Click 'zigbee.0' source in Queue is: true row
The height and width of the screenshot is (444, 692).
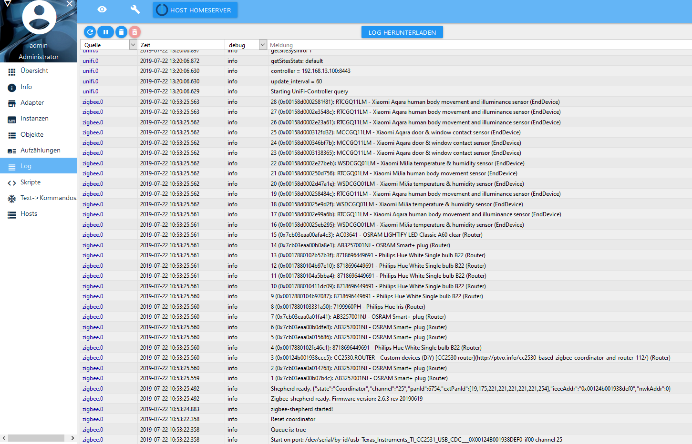point(93,430)
